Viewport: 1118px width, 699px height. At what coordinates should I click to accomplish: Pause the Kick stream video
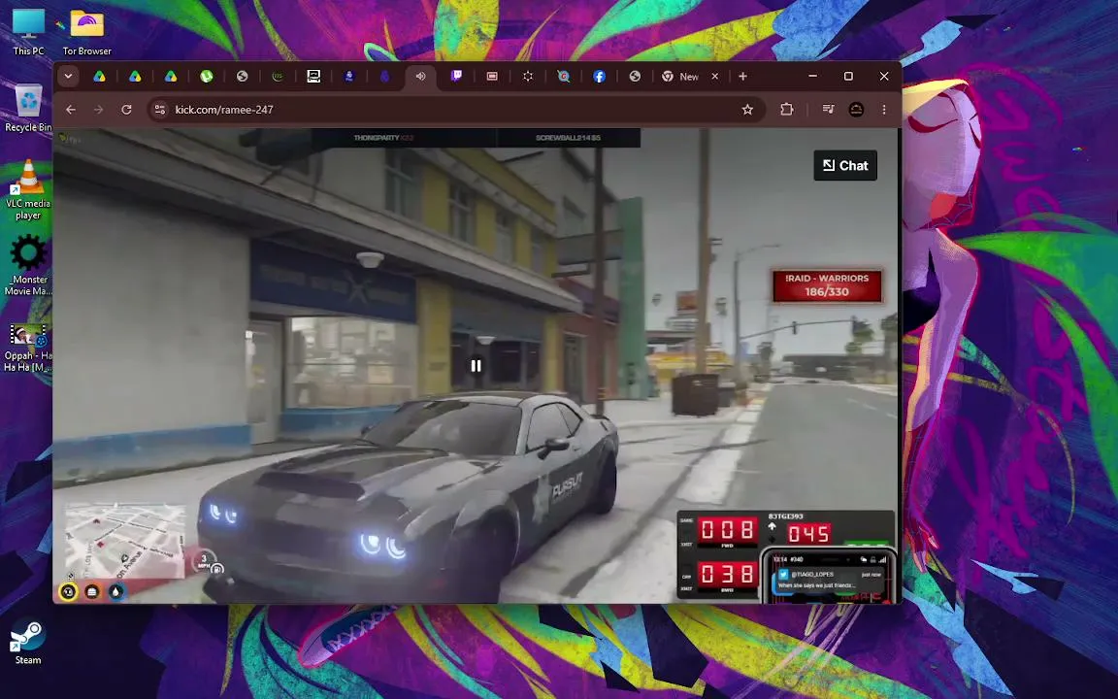[476, 366]
